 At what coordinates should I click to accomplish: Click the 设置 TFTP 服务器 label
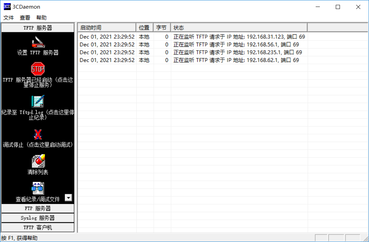click(x=38, y=53)
